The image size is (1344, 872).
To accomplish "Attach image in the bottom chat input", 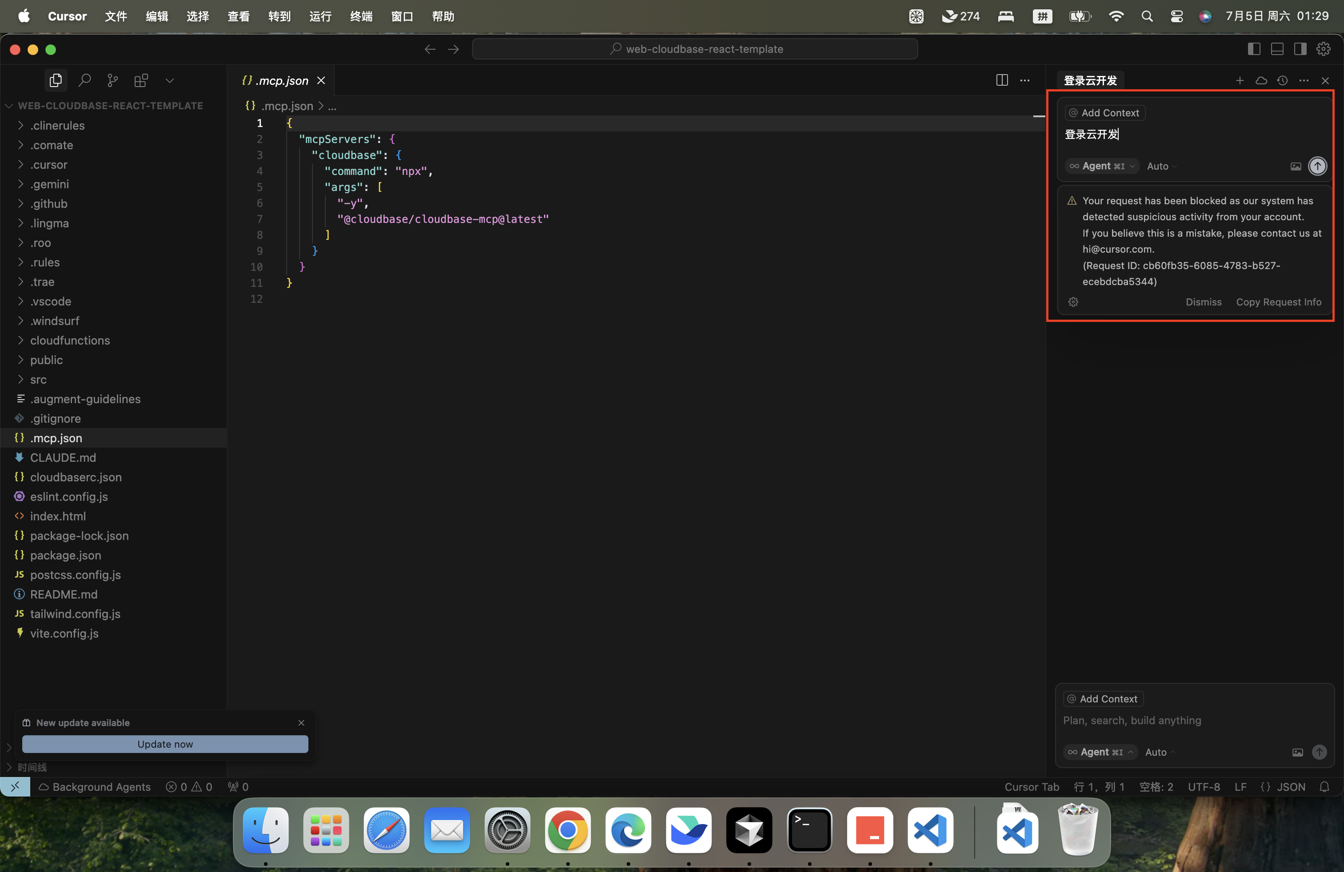I will point(1297,753).
